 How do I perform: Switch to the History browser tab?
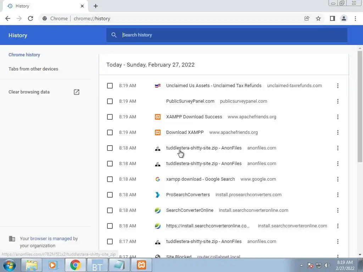coord(45,6)
